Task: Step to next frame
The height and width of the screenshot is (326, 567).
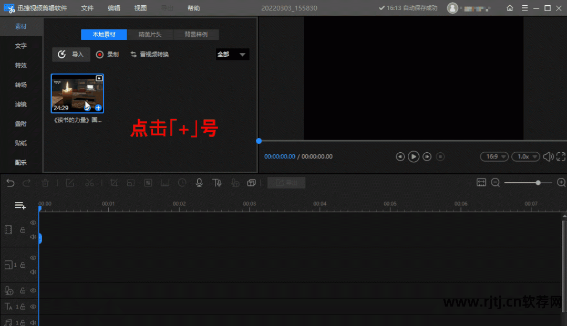Action: 427,156
